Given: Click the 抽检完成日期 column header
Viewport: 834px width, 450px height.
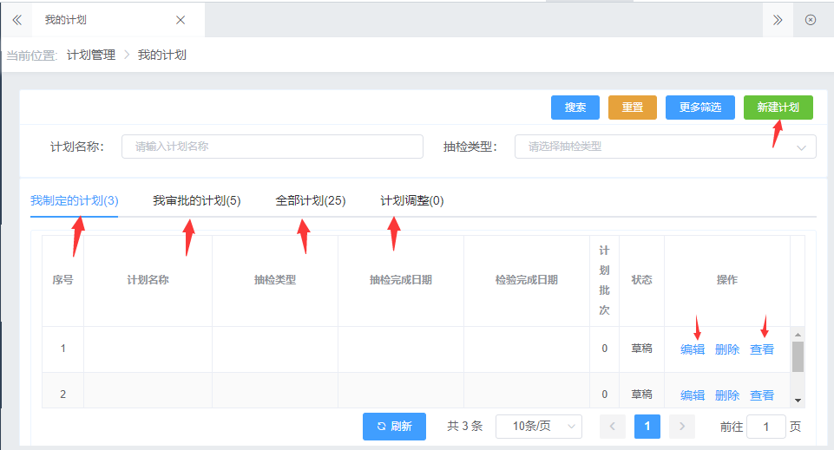Looking at the screenshot, I should (x=401, y=280).
